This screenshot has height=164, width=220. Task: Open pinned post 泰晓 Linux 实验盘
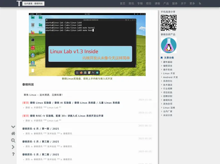pos(75,103)
